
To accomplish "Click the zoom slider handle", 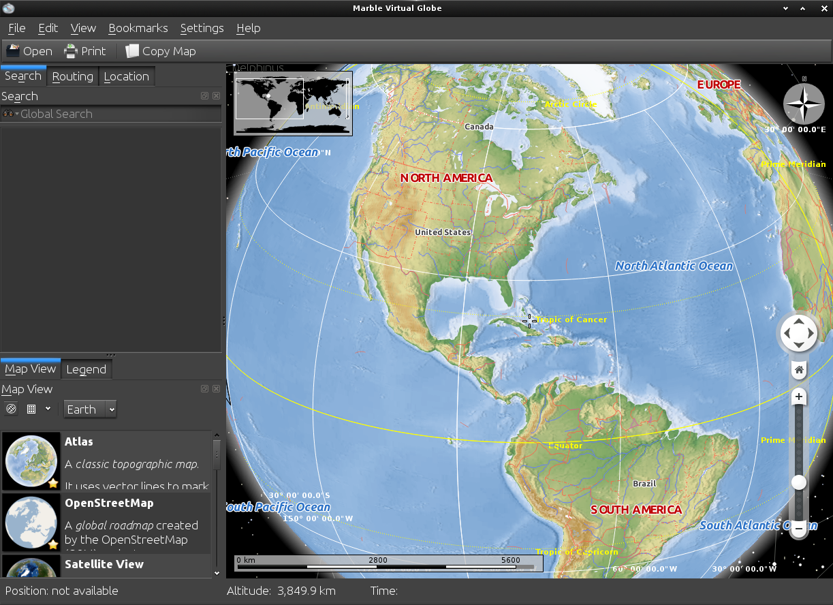I will click(799, 482).
